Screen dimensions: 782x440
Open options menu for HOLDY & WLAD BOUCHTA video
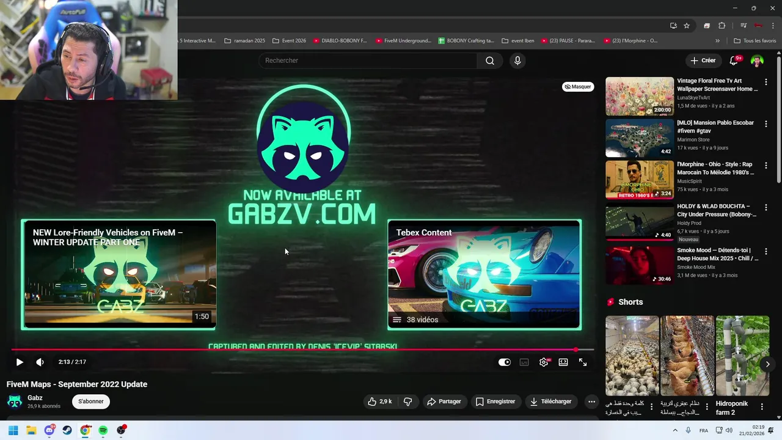tap(766, 207)
